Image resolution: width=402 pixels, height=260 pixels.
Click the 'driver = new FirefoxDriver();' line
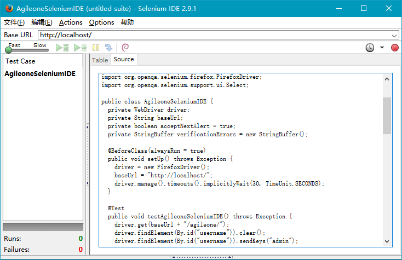point(162,167)
